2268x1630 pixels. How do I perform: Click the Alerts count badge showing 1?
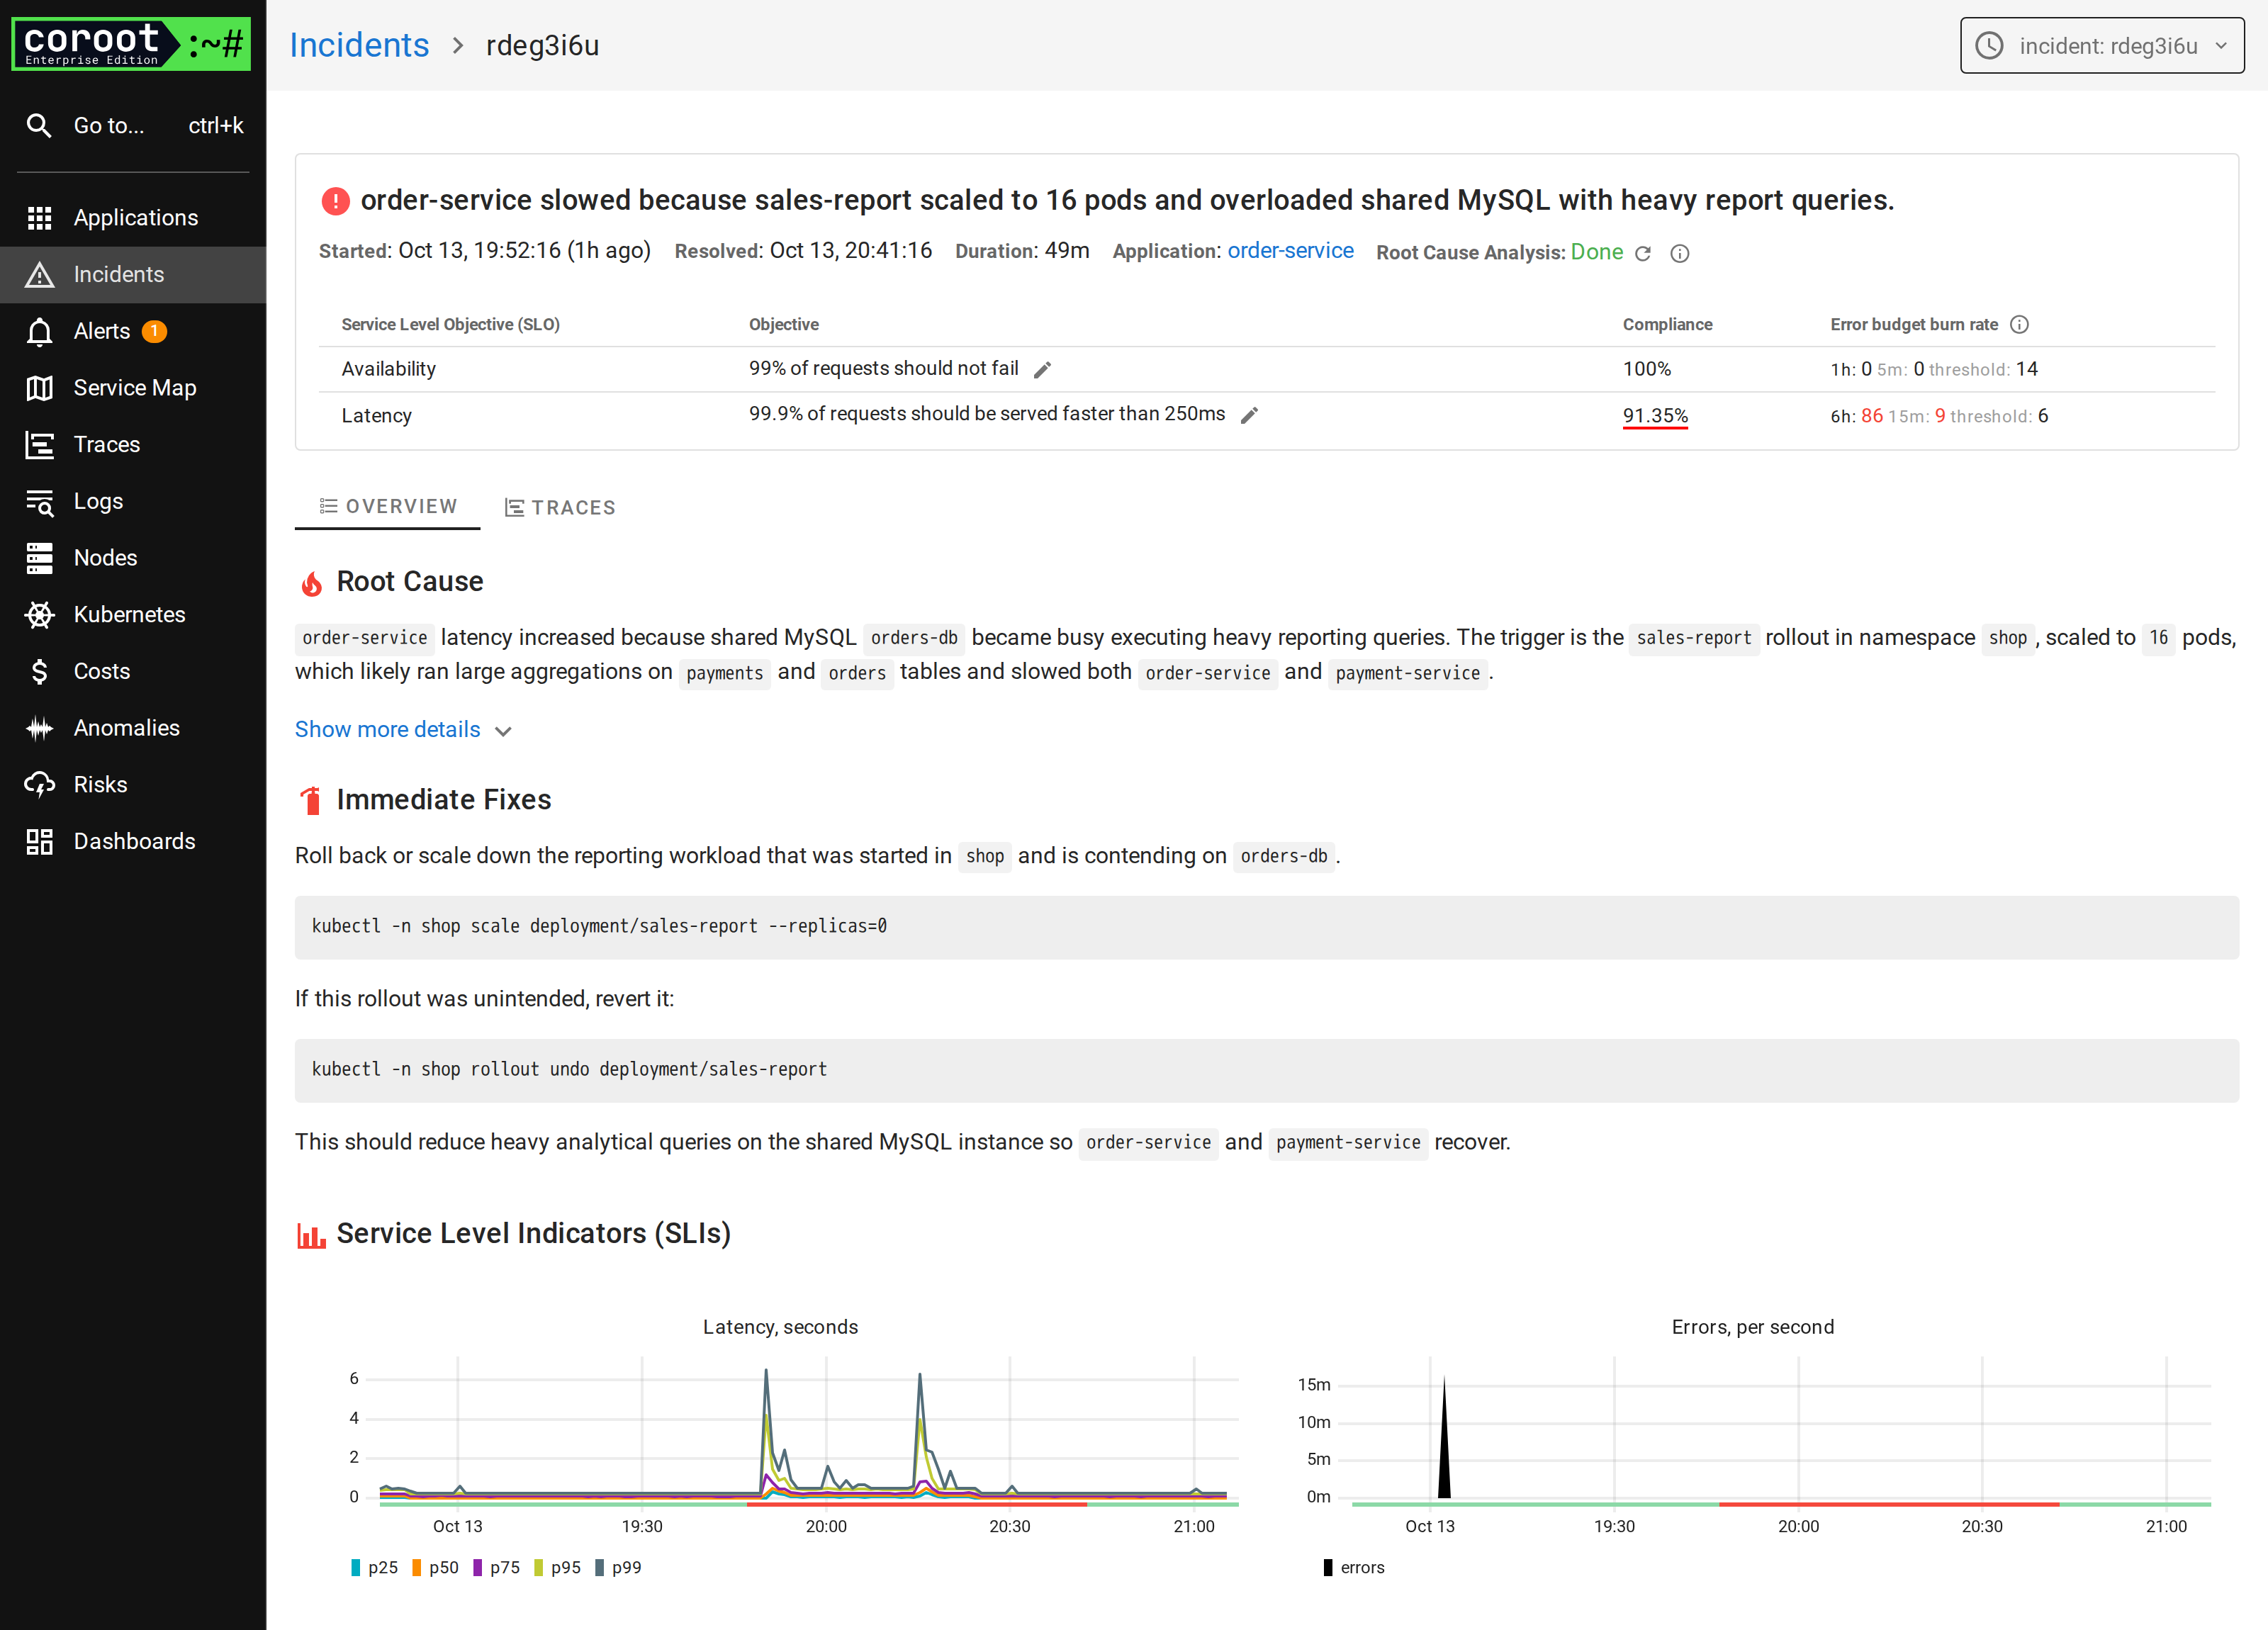[x=154, y=331]
